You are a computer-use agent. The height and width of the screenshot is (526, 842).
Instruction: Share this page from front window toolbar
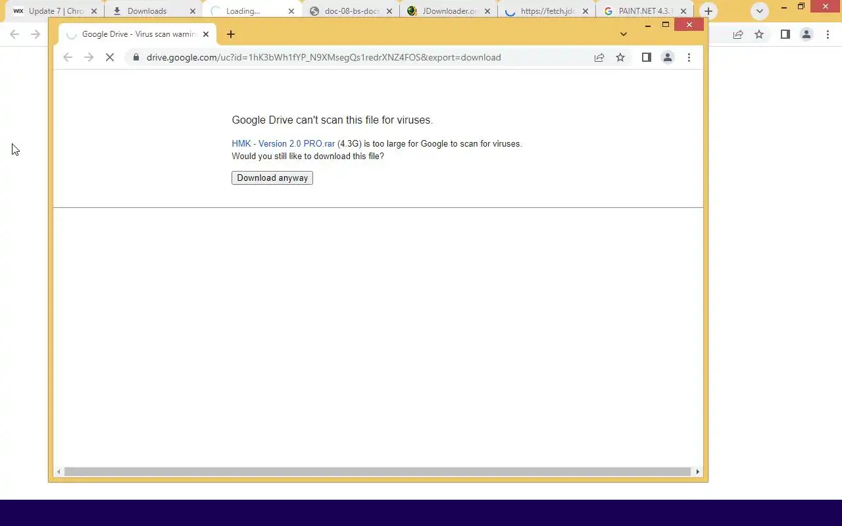pyautogui.click(x=599, y=57)
